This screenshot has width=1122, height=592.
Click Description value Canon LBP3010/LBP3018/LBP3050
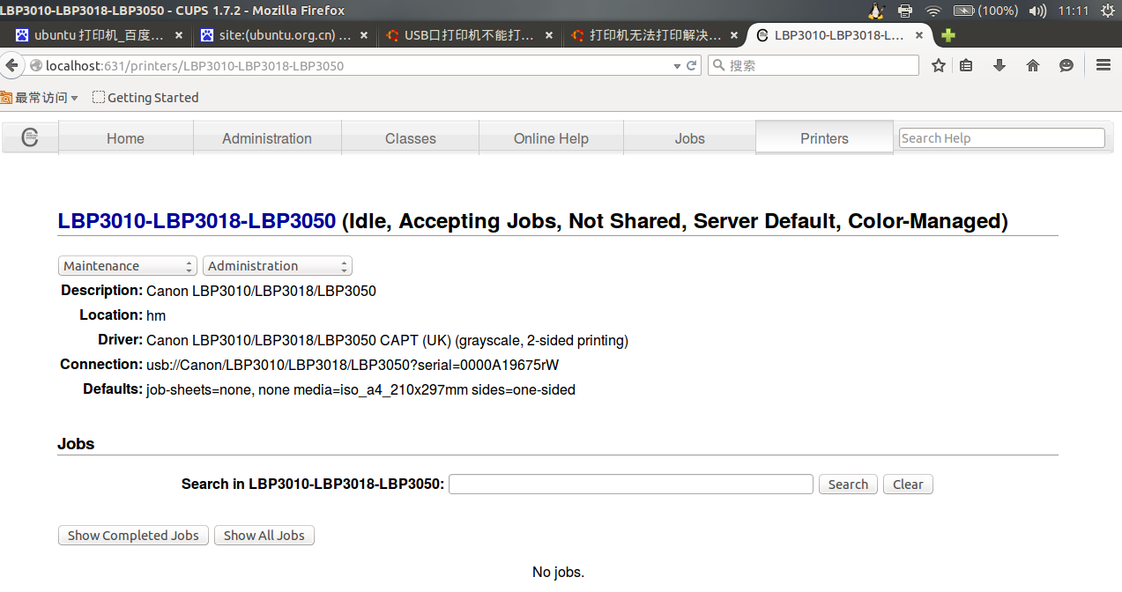pyautogui.click(x=261, y=291)
